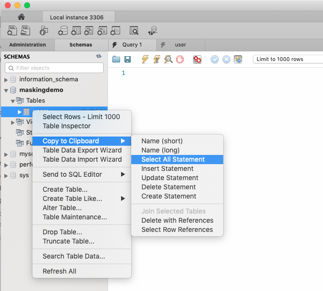Switch to the Administration tab
The image size is (323, 291).
click(28, 45)
